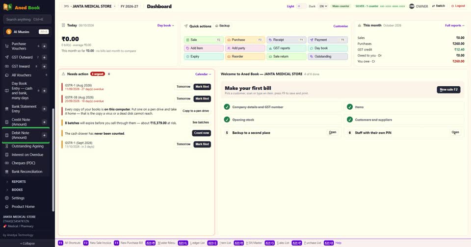Screen dimensions: 471x247
Task: Click the OWNER user avatar icon
Action: (x=412, y=6)
